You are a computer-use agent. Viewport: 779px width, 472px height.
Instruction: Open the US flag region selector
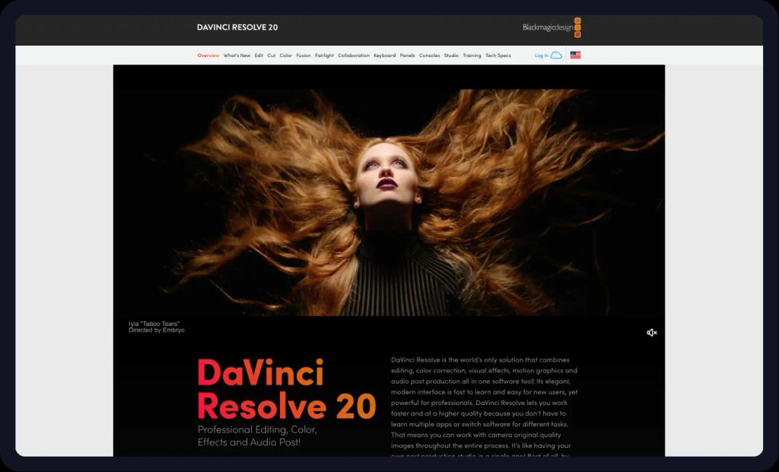click(575, 55)
